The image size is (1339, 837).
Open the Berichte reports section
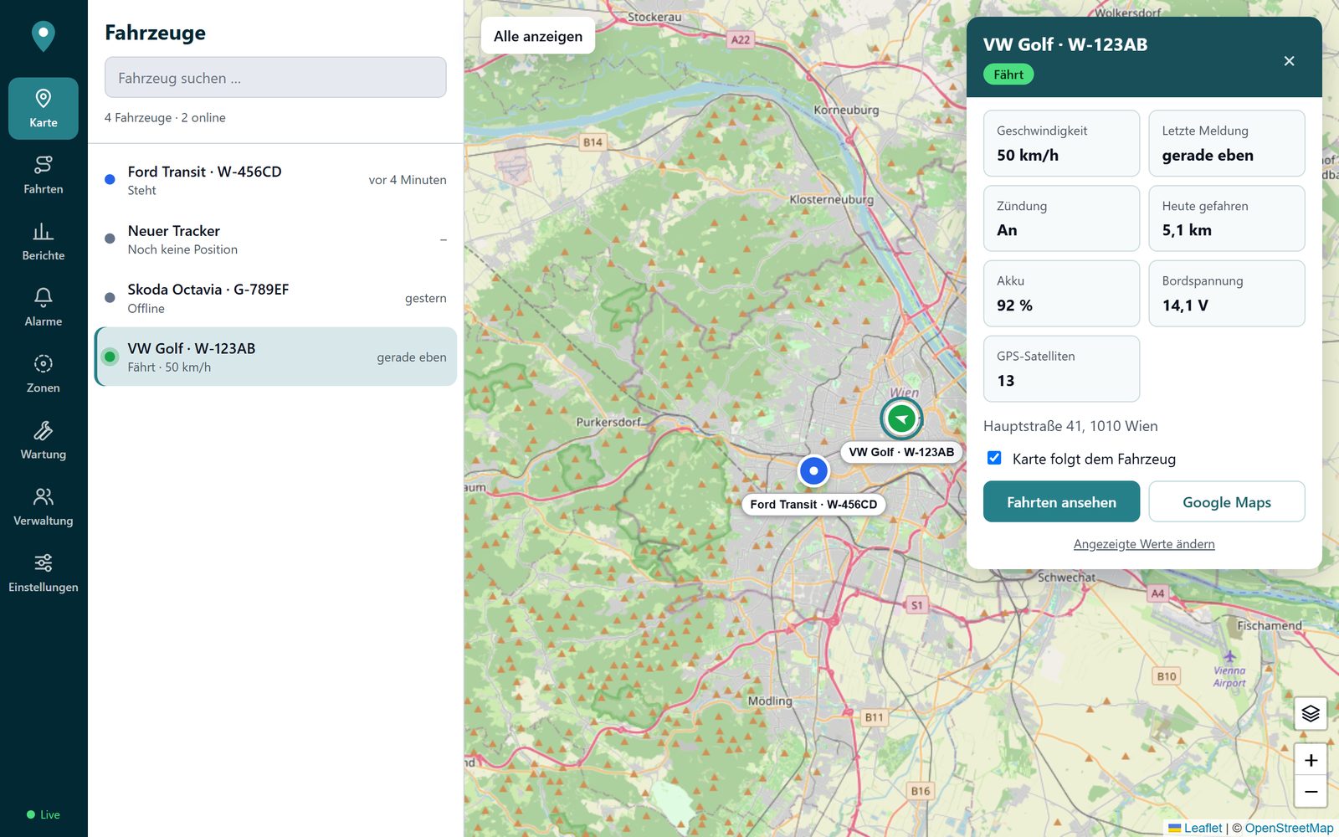pos(44,241)
